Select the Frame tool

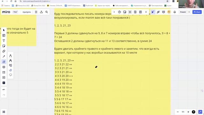4,73
